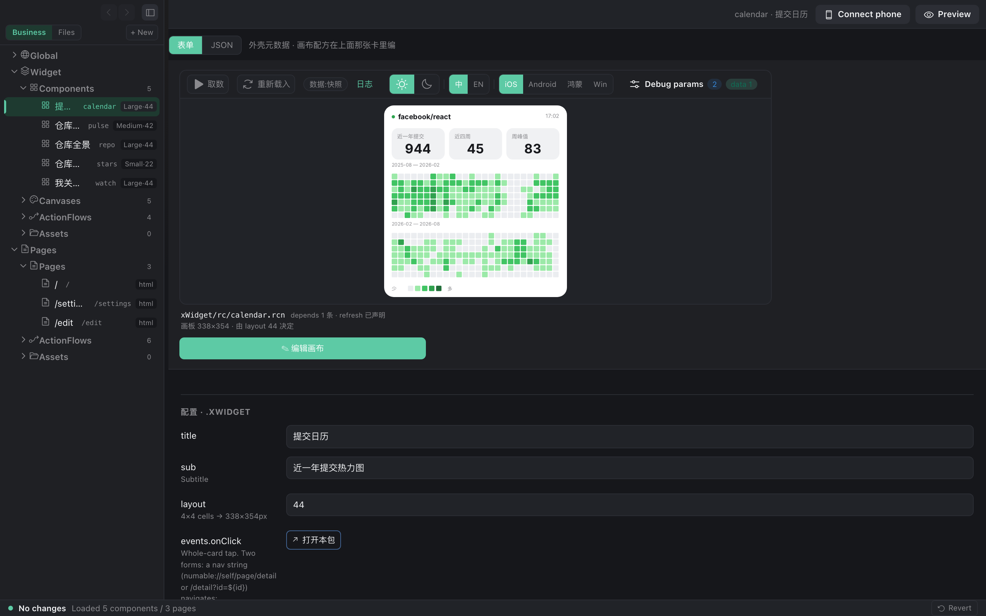The width and height of the screenshot is (986, 616).
Task: Click the Revert button
Action: pyautogui.click(x=954, y=608)
